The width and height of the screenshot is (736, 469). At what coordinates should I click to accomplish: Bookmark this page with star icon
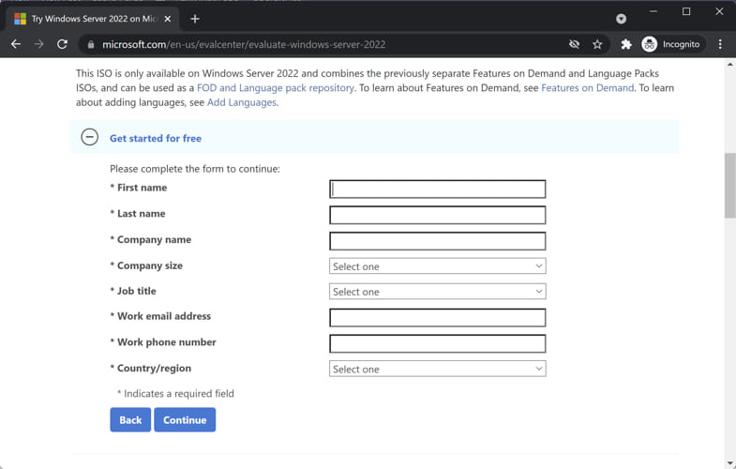click(597, 44)
